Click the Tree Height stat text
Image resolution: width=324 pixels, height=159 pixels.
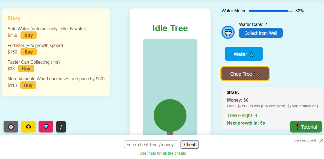[x=242, y=116]
